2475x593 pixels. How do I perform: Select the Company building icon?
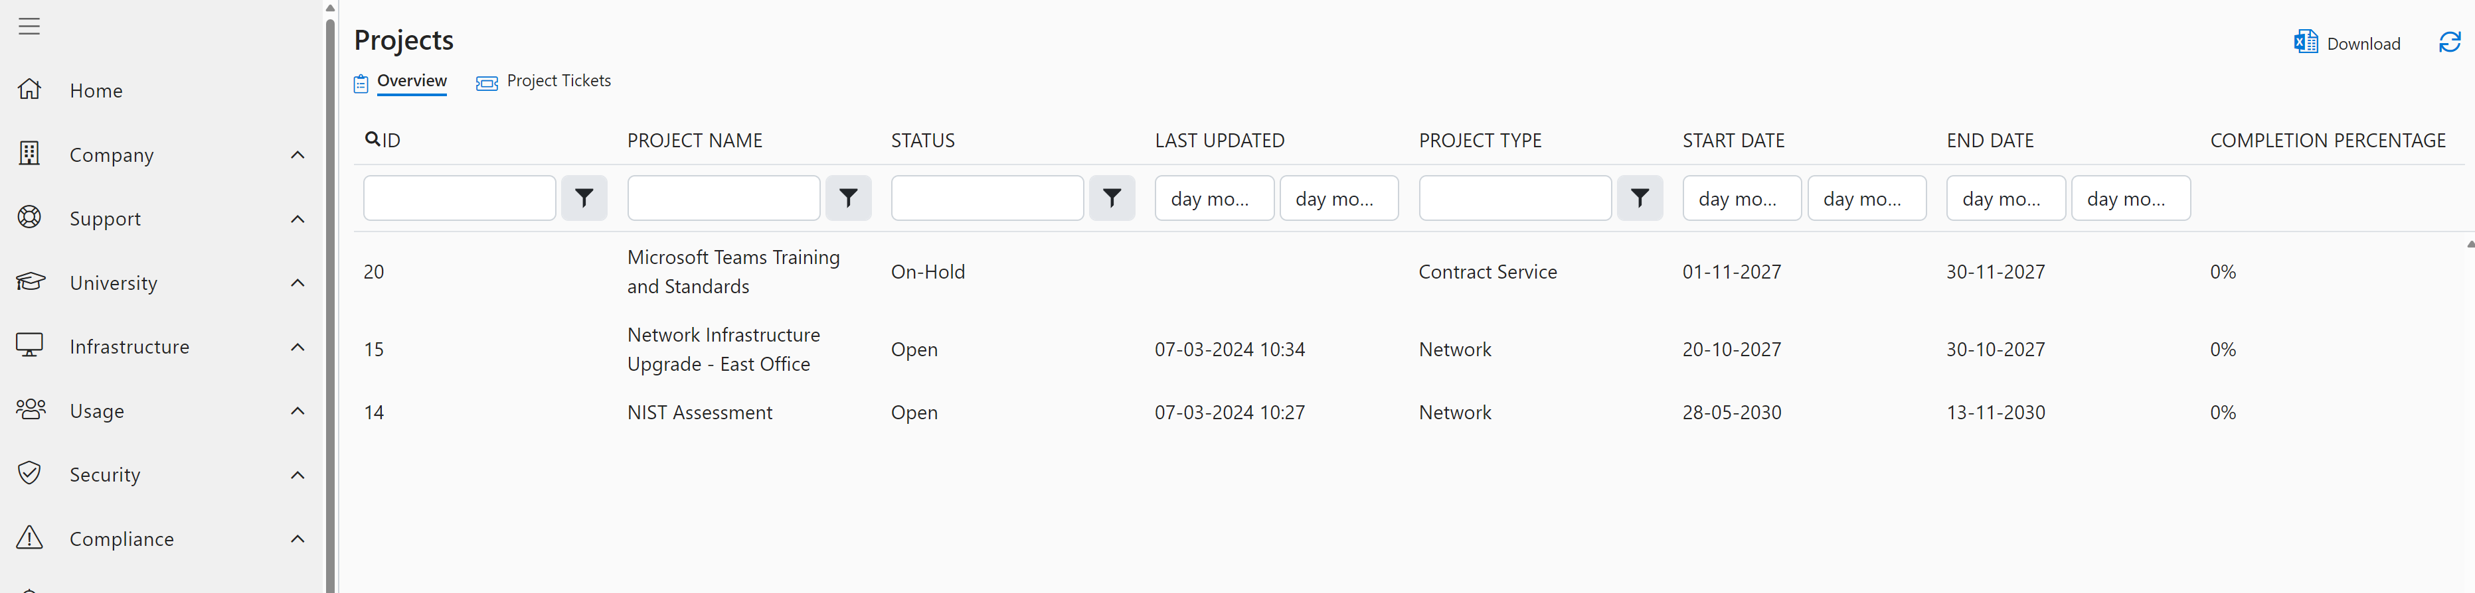[x=30, y=153]
